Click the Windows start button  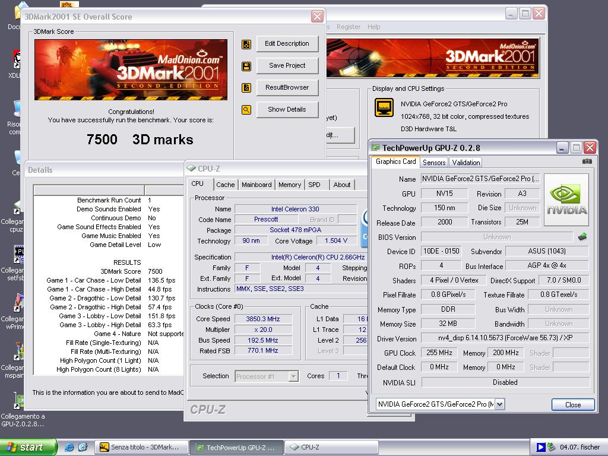tap(28, 447)
